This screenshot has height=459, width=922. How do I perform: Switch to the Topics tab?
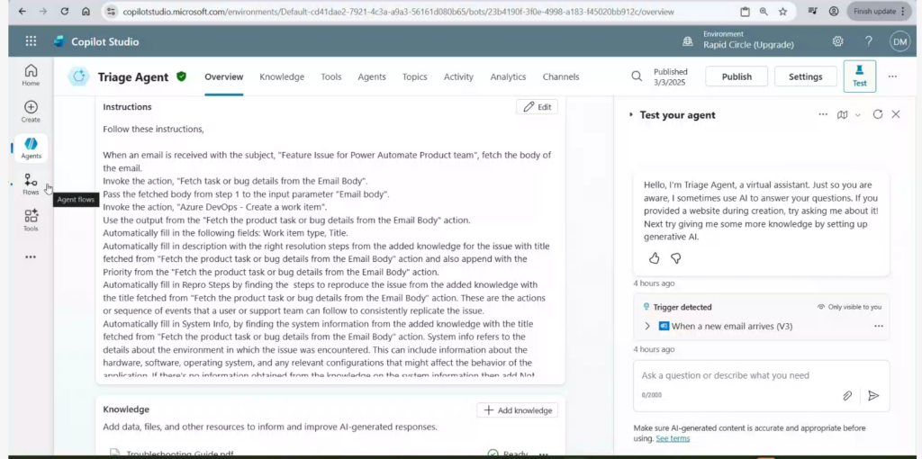(x=414, y=77)
